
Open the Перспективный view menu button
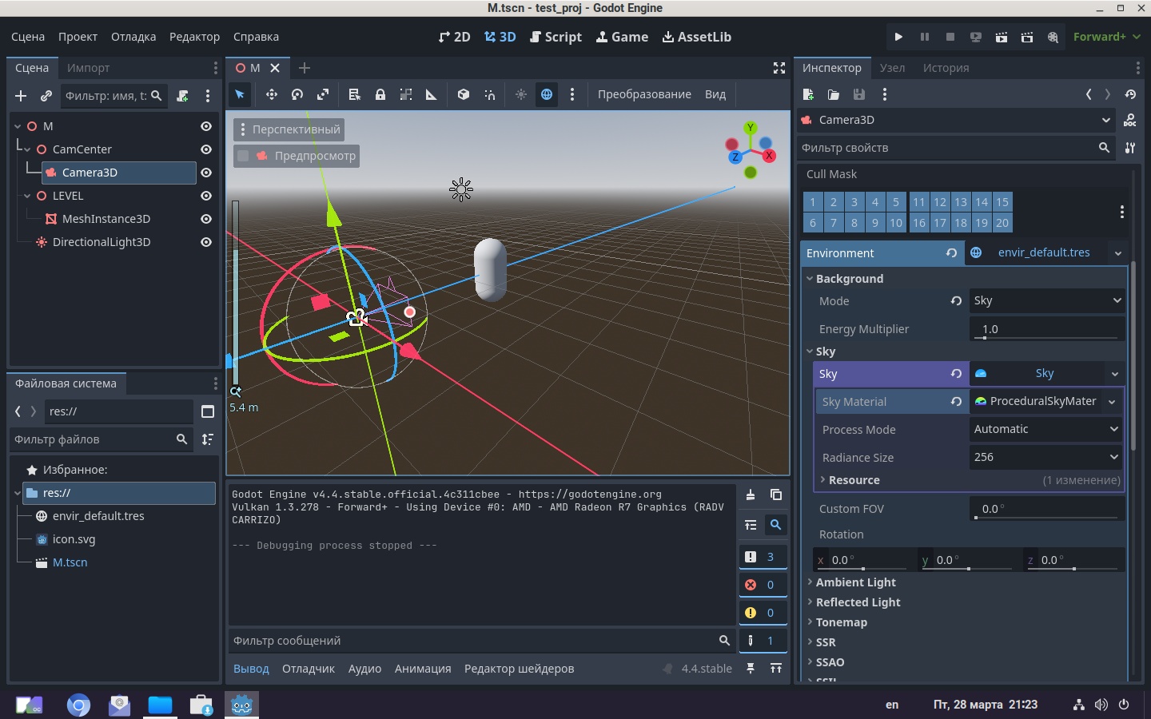click(289, 129)
